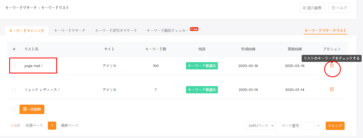This screenshot has width=363, height=138.
Task: Open the キーワード逆引きリサーチ tab
Action: tap(116, 31)
